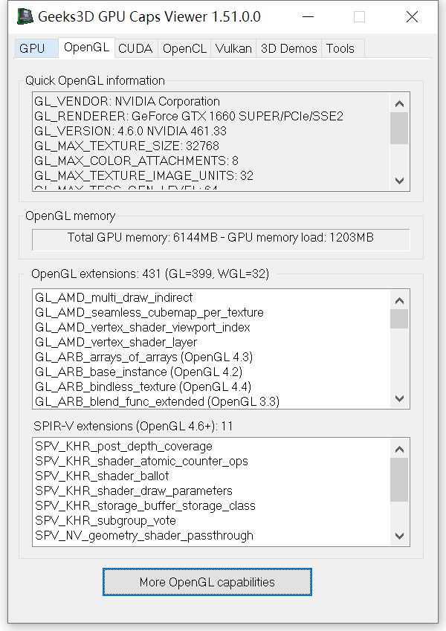
Task: Click the Quick OpenGL information scrollbar thumb
Action: click(x=399, y=128)
